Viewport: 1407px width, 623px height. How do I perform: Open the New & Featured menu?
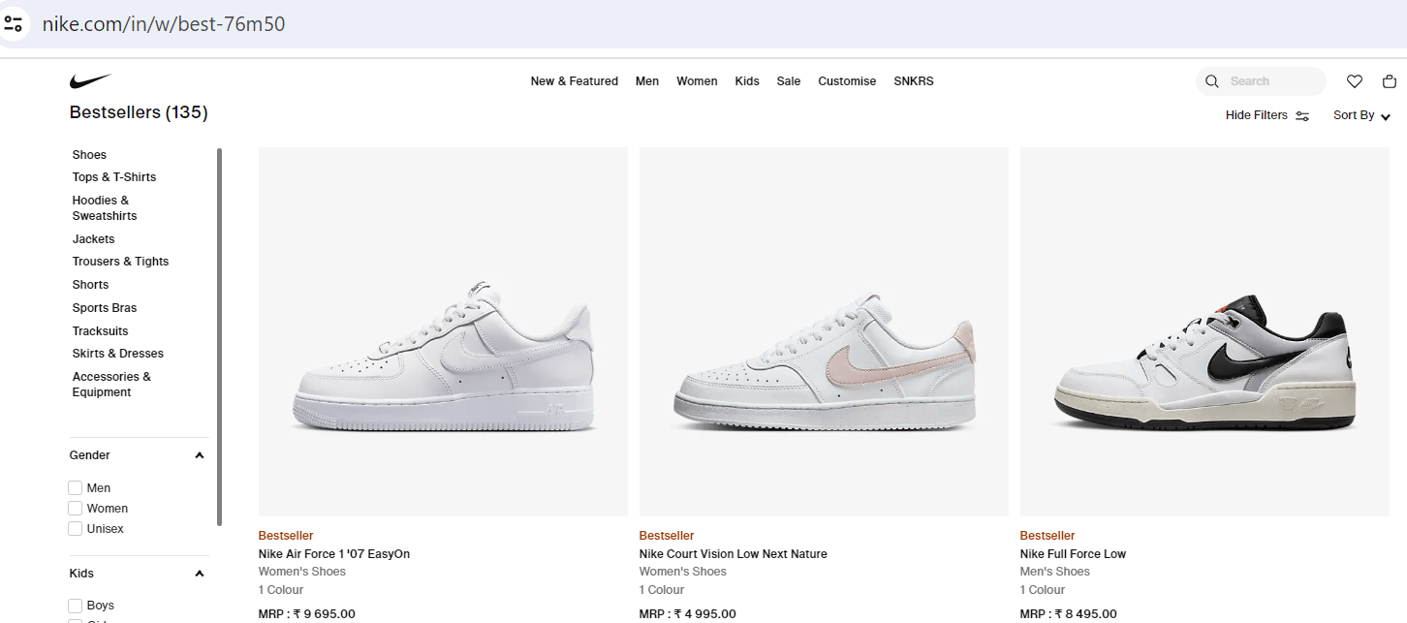(574, 81)
